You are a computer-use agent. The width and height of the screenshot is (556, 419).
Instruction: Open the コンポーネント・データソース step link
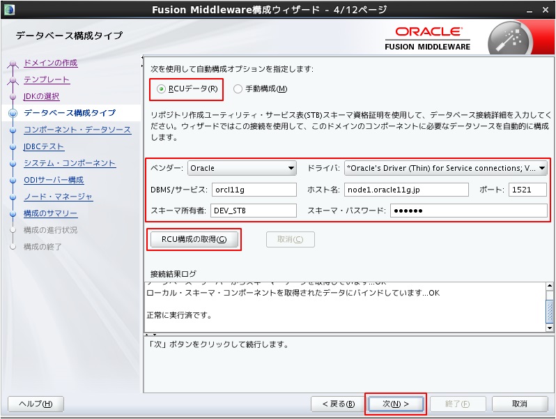click(x=77, y=130)
